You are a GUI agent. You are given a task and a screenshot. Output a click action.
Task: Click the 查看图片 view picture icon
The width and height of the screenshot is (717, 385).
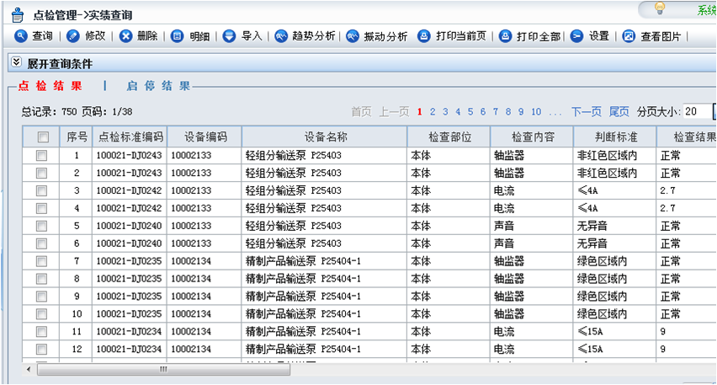tap(629, 36)
